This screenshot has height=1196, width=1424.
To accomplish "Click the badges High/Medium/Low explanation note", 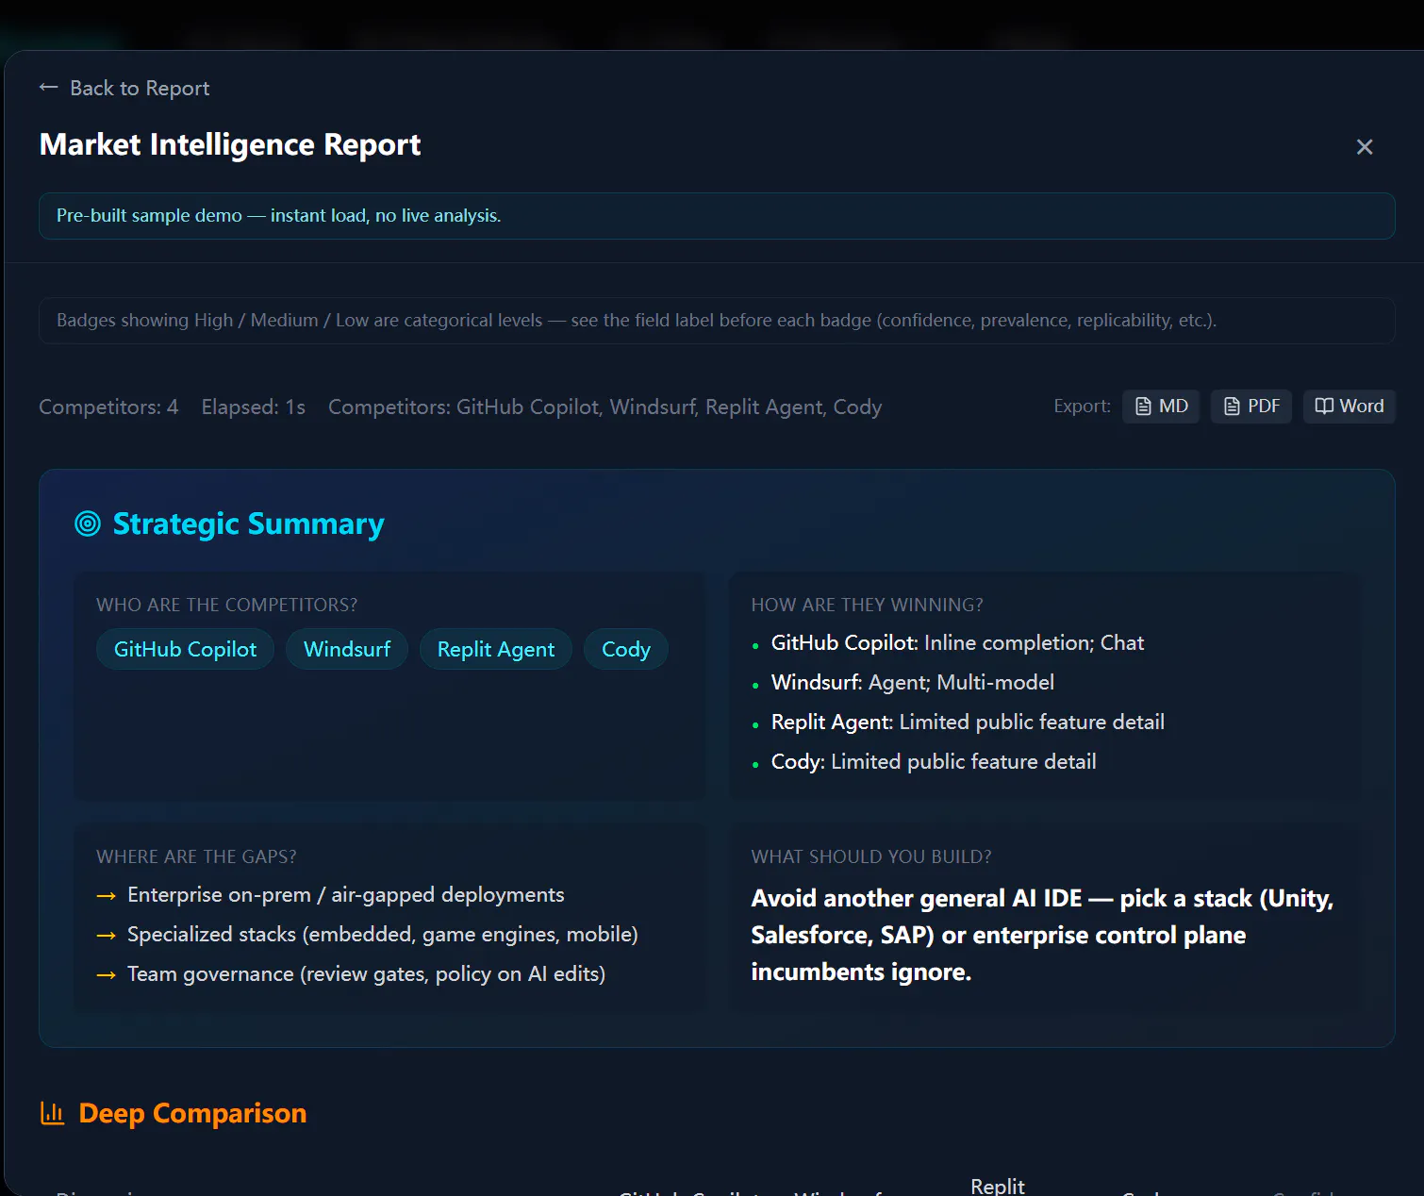I will coord(717,321).
